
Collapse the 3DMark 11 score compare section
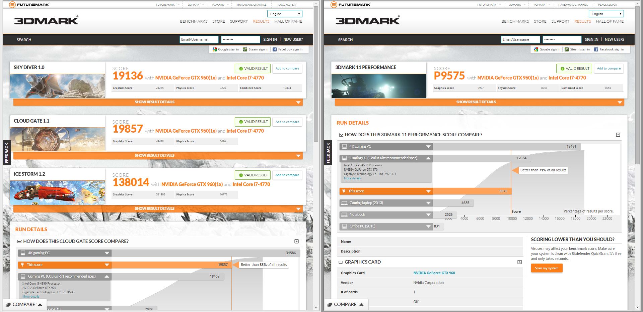[x=618, y=135]
